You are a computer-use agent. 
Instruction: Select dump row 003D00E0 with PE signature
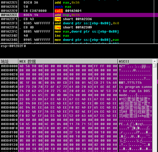pos(76,124)
